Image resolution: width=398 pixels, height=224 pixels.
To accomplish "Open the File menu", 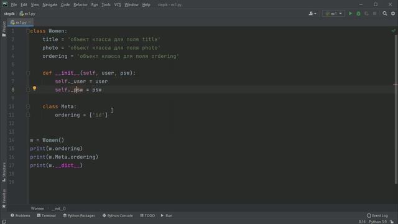I will pos(14,4).
